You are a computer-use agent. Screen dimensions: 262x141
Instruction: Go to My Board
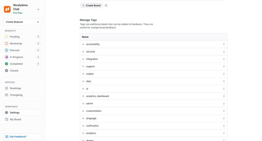(15, 119)
